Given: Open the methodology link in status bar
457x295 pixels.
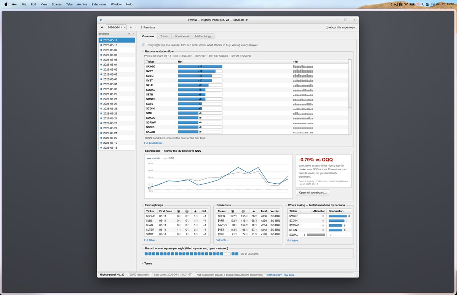Looking at the screenshot, I should click(274, 274).
